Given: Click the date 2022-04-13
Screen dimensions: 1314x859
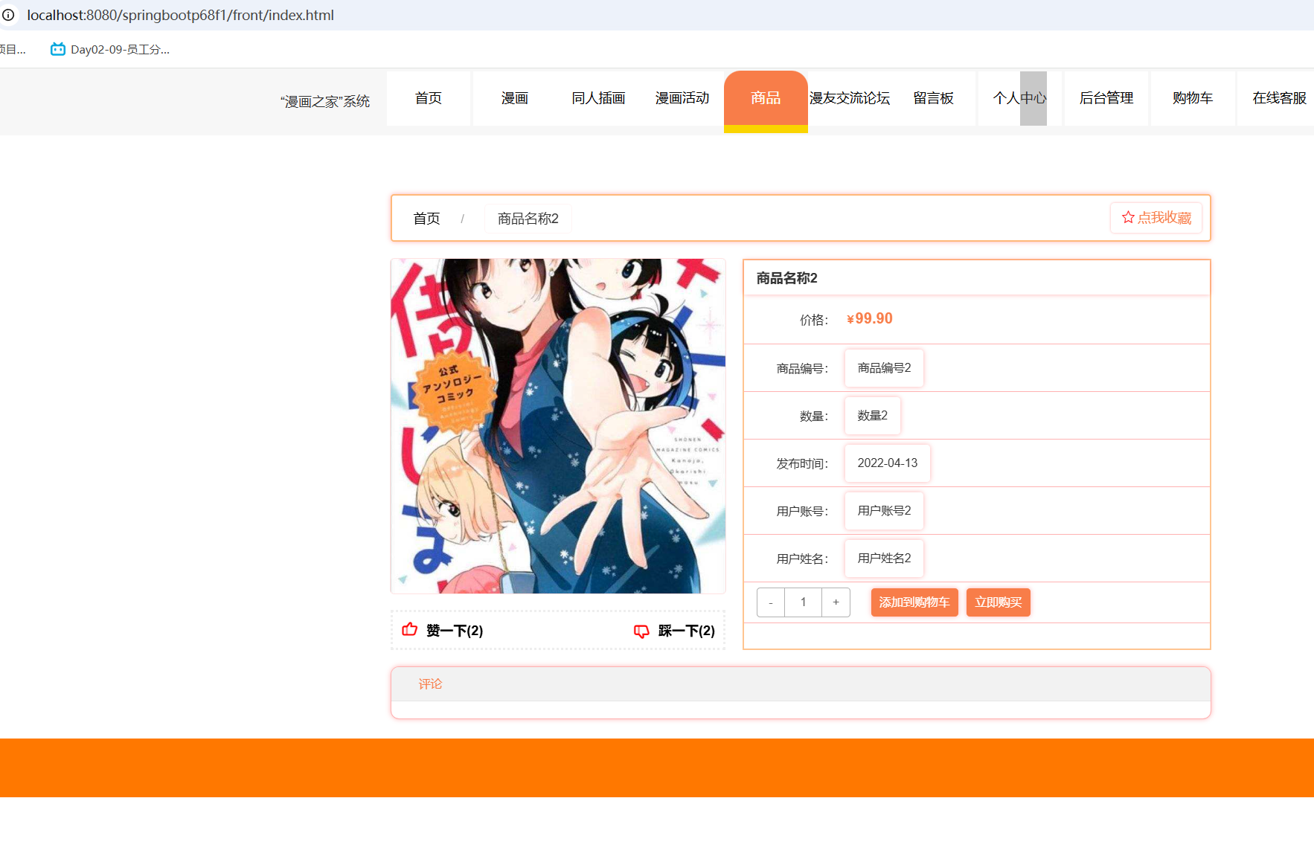Looking at the screenshot, I should click(x=888, y=463).
